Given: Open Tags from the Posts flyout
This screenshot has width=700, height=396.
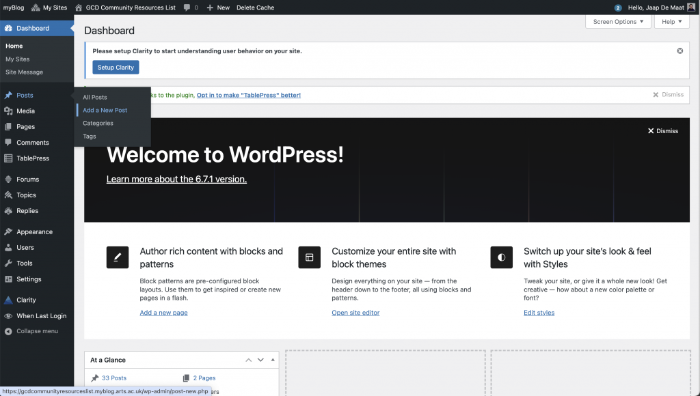Looking at the screenshot, I should (90, 137).
